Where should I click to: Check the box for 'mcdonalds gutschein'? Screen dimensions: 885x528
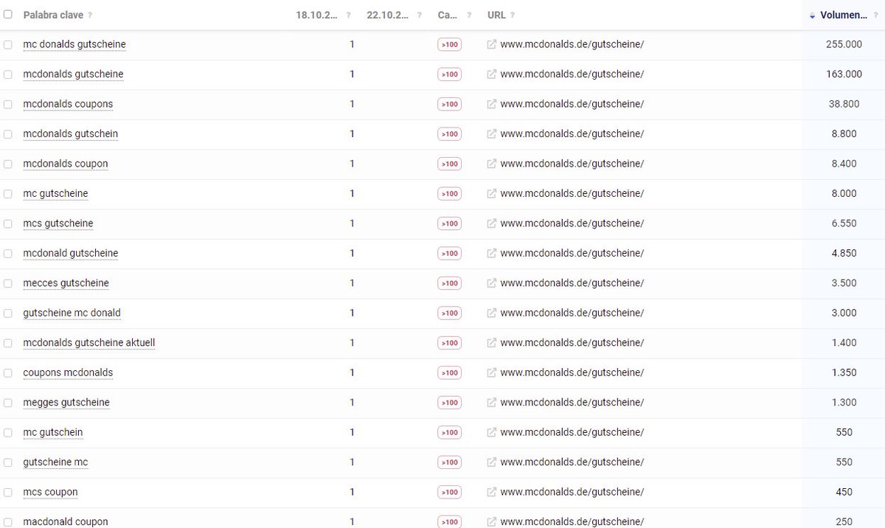tap(7, 134)
